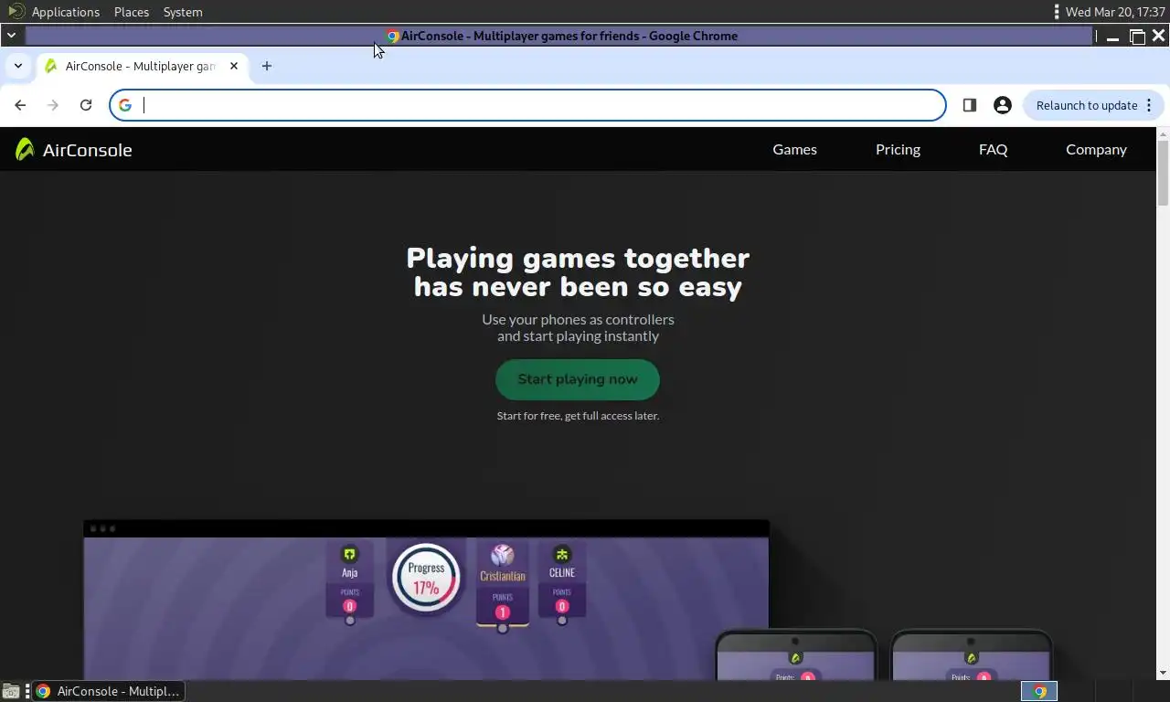
Task: Open the Games nav link
Action: (794, 149)
